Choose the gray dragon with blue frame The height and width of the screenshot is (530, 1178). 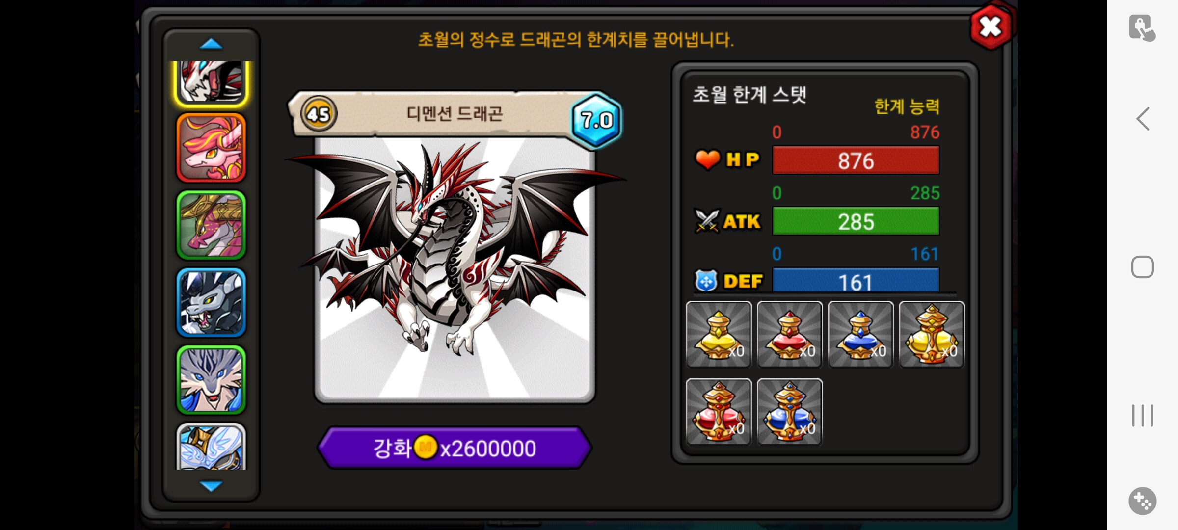tap(211, 302)
